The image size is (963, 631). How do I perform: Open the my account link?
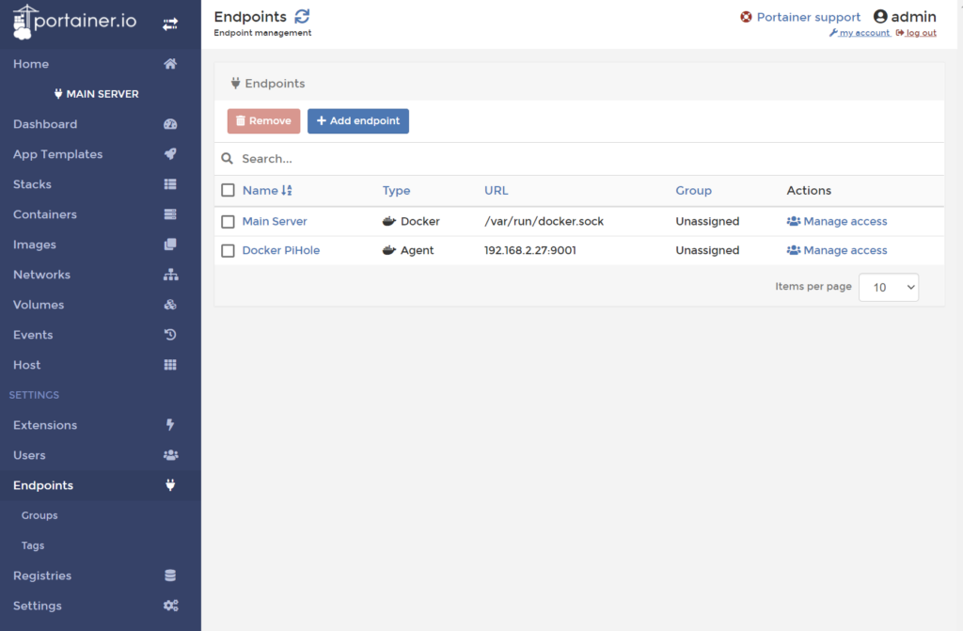coord(860,33)
